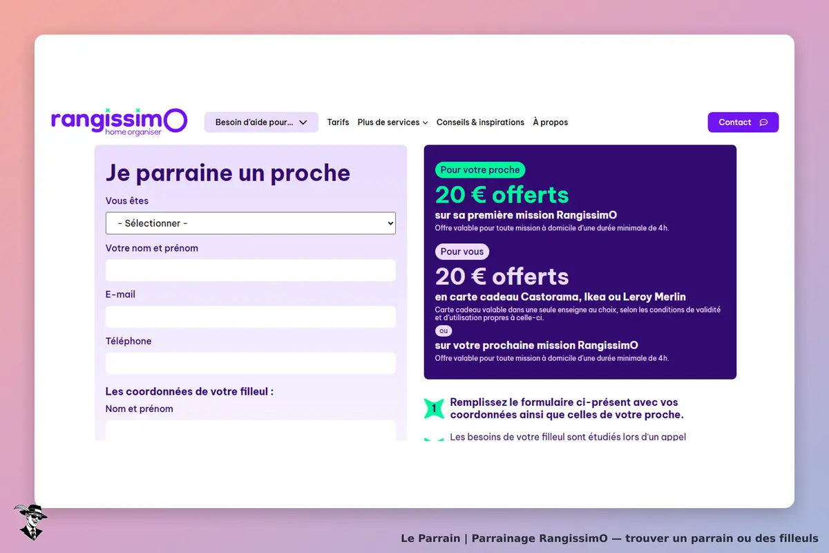Click the 'Le Parrain | Parrainage RangissimO' caption

[x=609, y=538]
